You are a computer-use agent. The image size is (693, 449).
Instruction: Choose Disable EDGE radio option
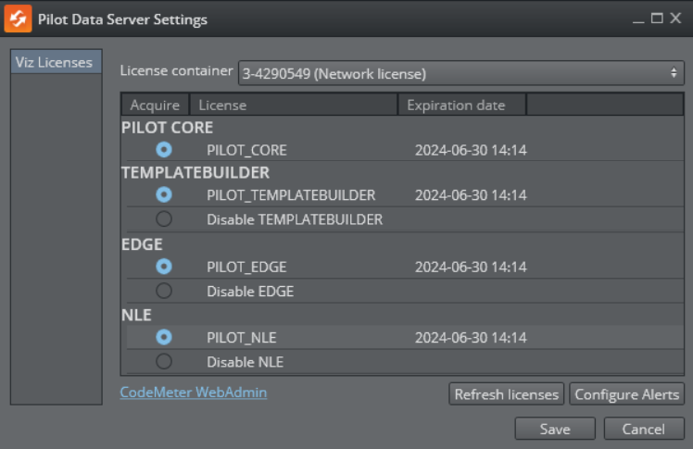pos(164,291)
